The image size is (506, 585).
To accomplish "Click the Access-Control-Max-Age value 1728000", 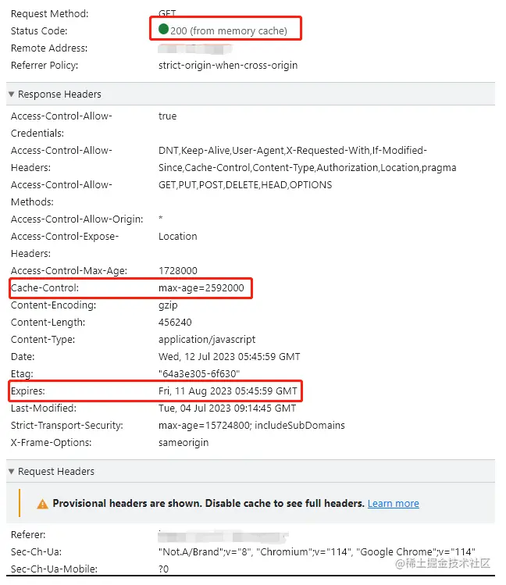I will click(x=178, y=271).
